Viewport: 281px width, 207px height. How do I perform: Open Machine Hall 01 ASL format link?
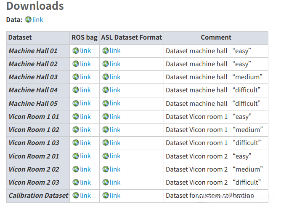[x=115, y=51]
